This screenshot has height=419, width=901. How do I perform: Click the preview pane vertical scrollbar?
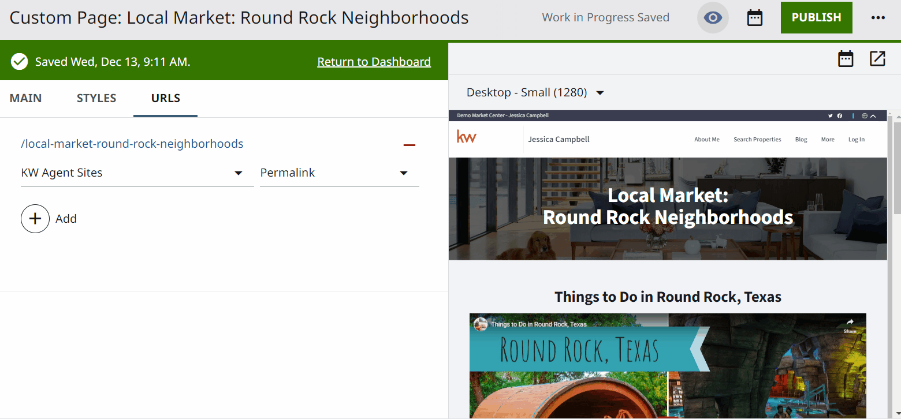tap(896, 167)
